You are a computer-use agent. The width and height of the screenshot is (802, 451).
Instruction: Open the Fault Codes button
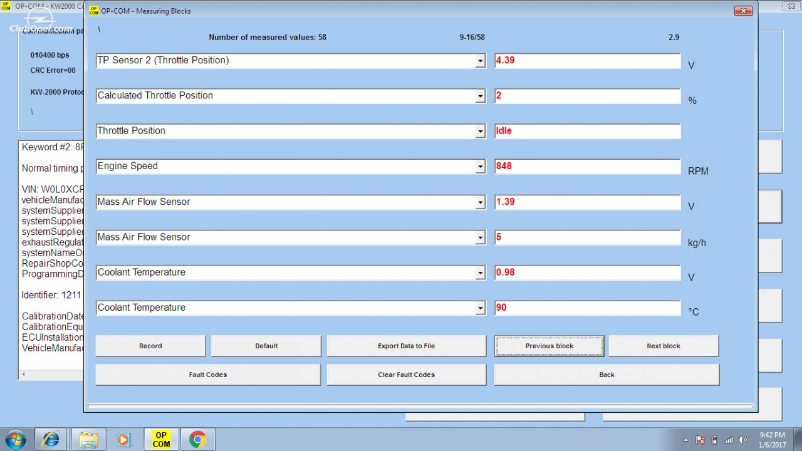(x=208, y=375)
